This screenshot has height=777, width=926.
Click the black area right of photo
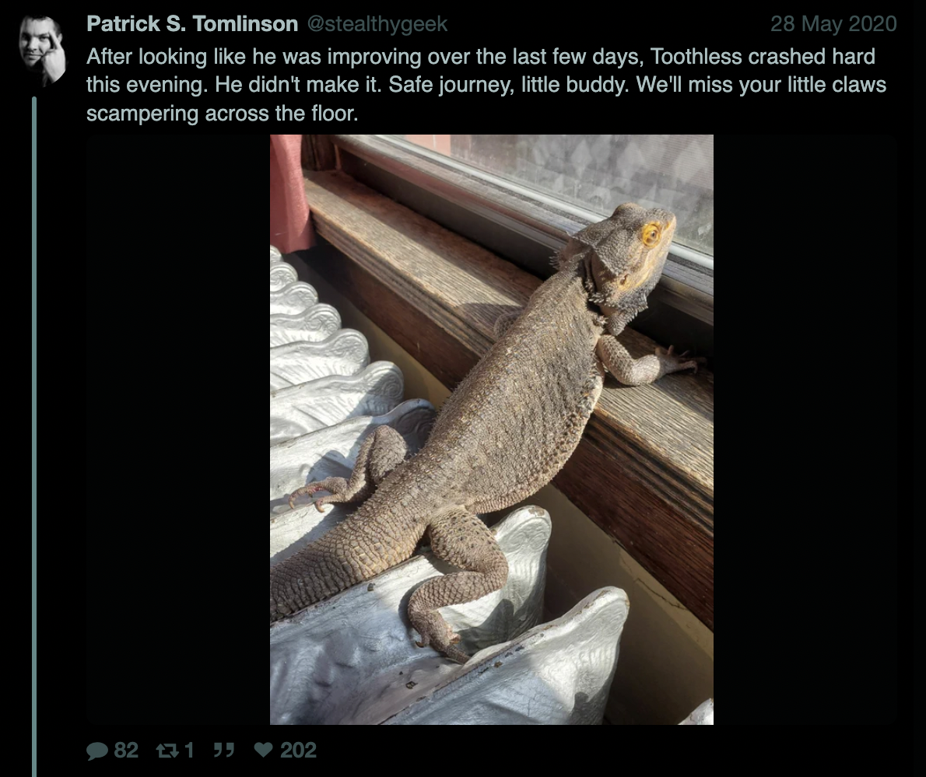[805, 429]
